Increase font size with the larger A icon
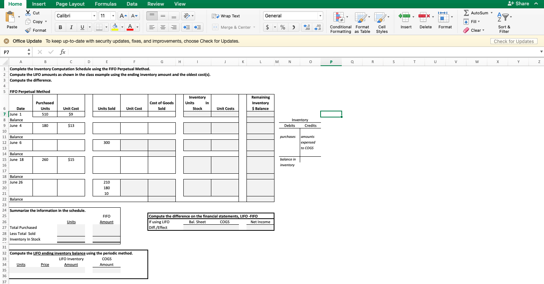This screenshot has width=544, height=284. (124, 16)
